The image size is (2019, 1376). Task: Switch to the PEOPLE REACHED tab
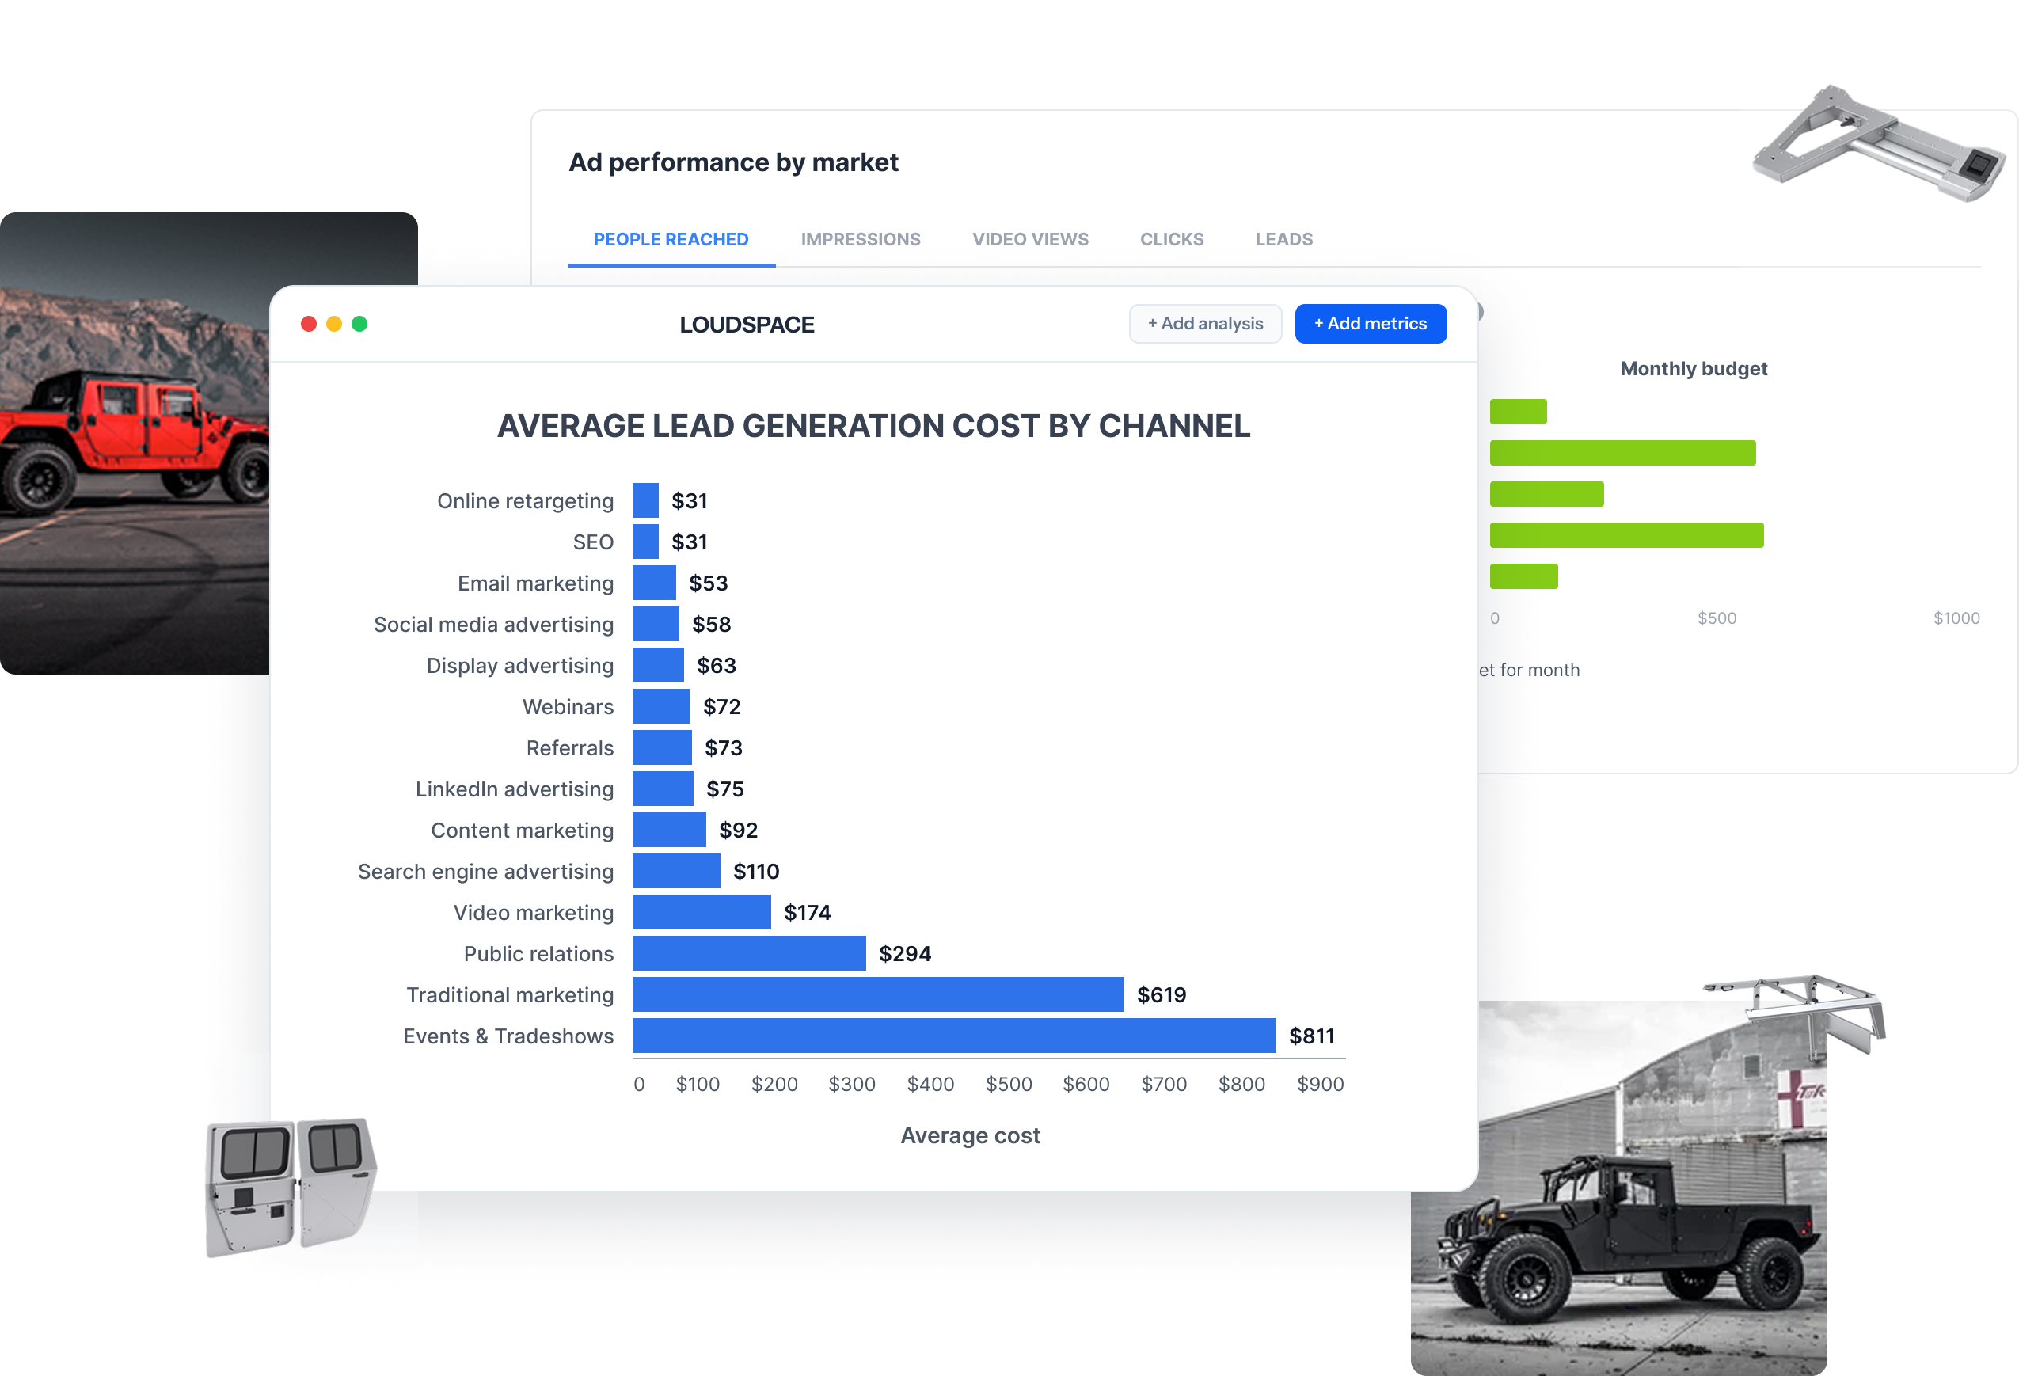coord(671,239)
